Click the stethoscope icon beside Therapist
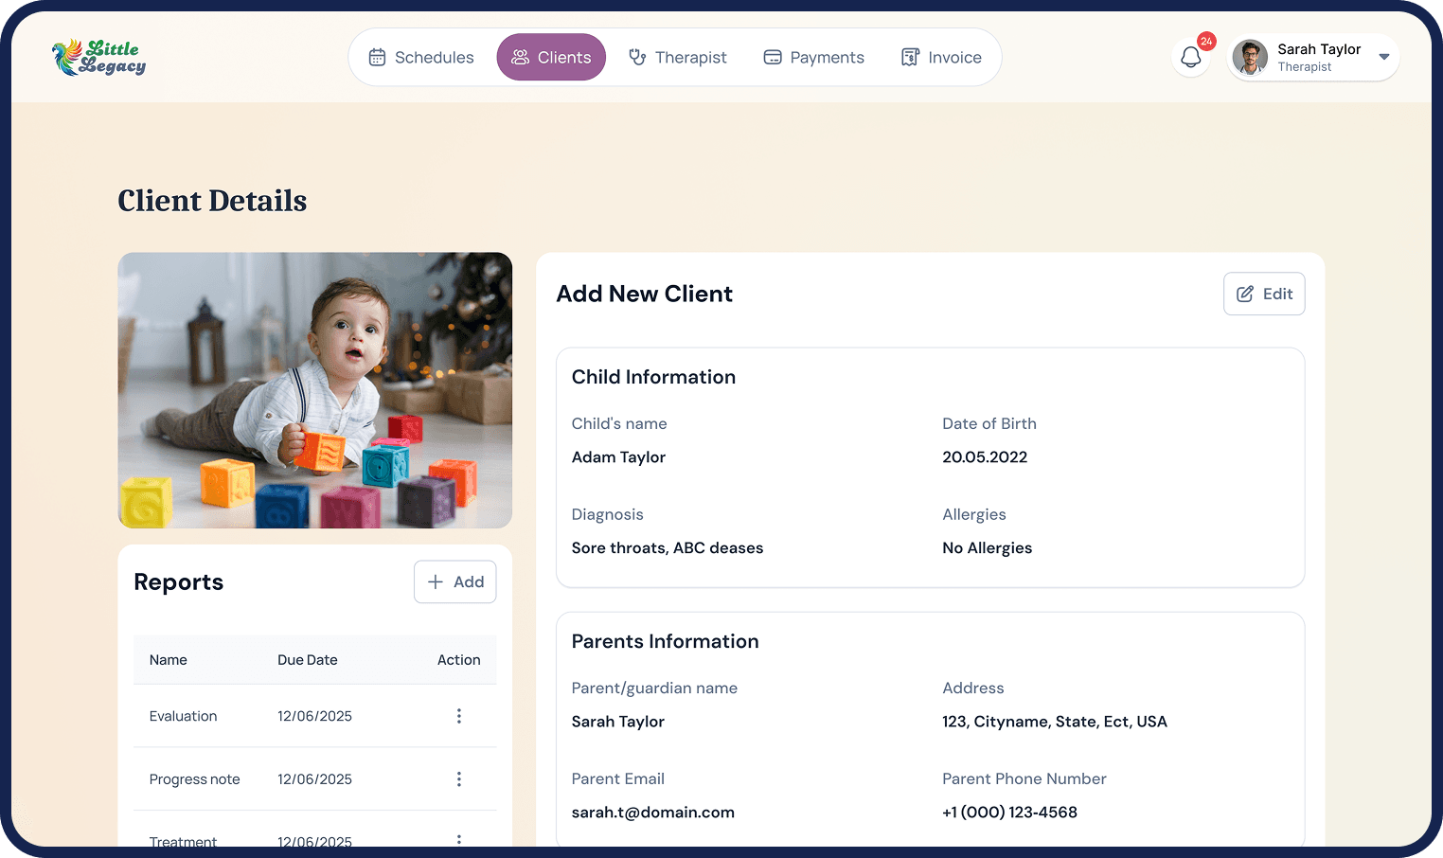This screenshot has width=1443, height=858. 637,58
